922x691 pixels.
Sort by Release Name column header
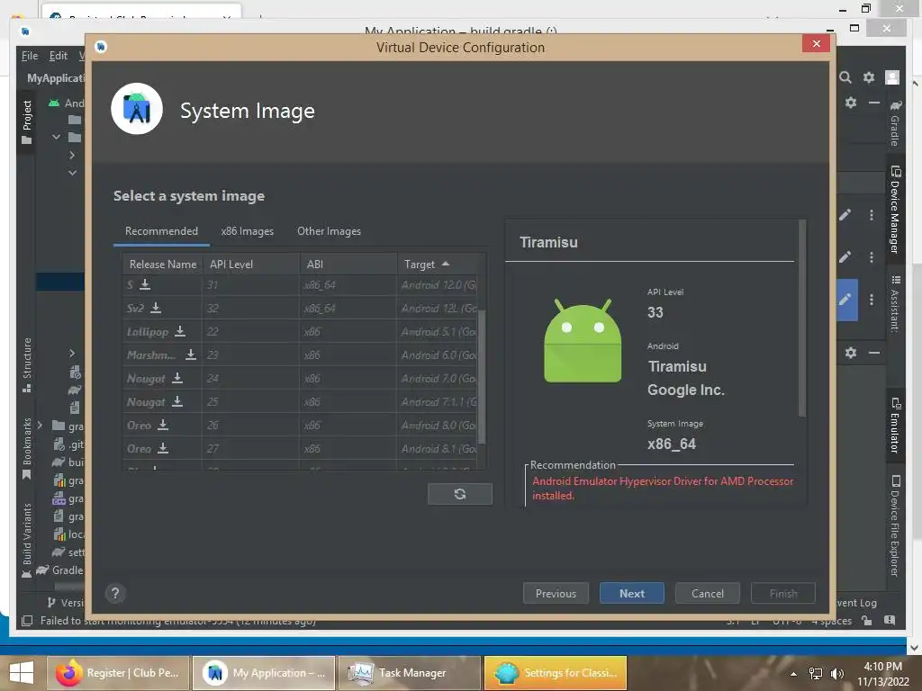(162, 265)
